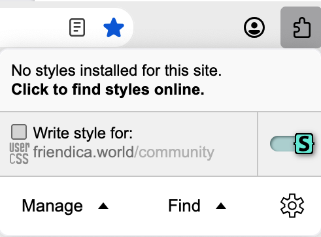
Task: Toggle all Stylus styles off switch
Action: 292,144
